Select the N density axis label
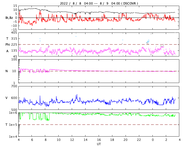This screenshot has height=146, width=183. coord(7,71)
